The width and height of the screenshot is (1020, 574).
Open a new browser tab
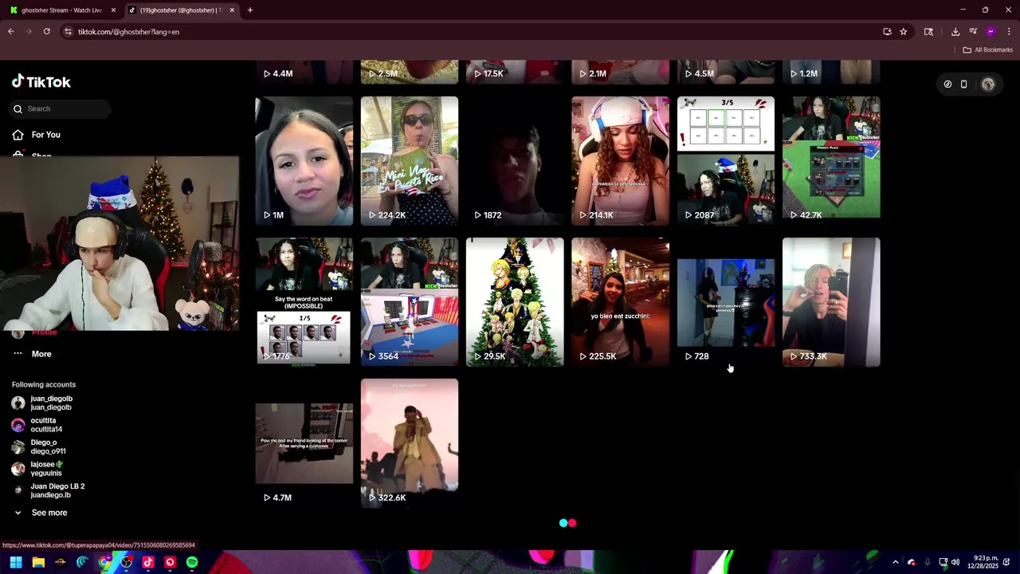click(x=250, y=10)
